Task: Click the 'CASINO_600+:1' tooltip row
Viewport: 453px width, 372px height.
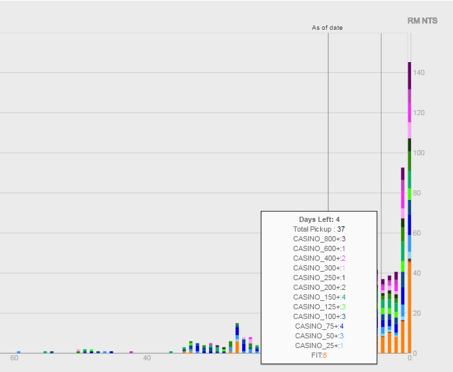Action: pyautogui.click(x=319, y=248)
